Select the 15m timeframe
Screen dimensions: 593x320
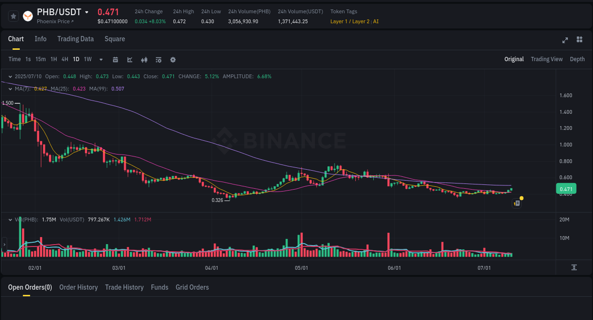pos(40,59)
